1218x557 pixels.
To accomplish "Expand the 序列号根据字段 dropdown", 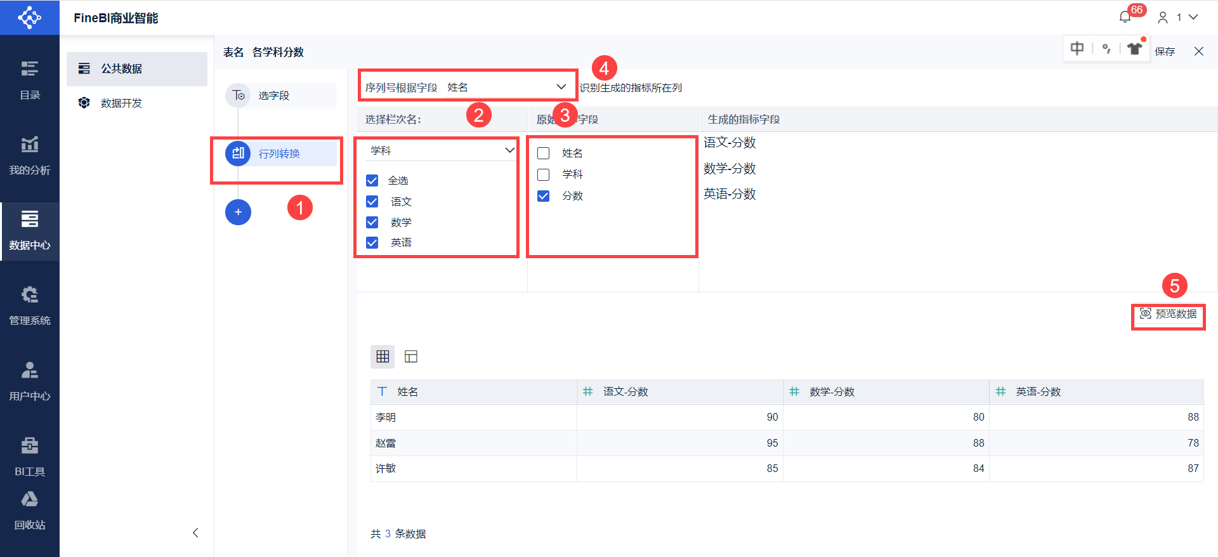I will point(561,87).
